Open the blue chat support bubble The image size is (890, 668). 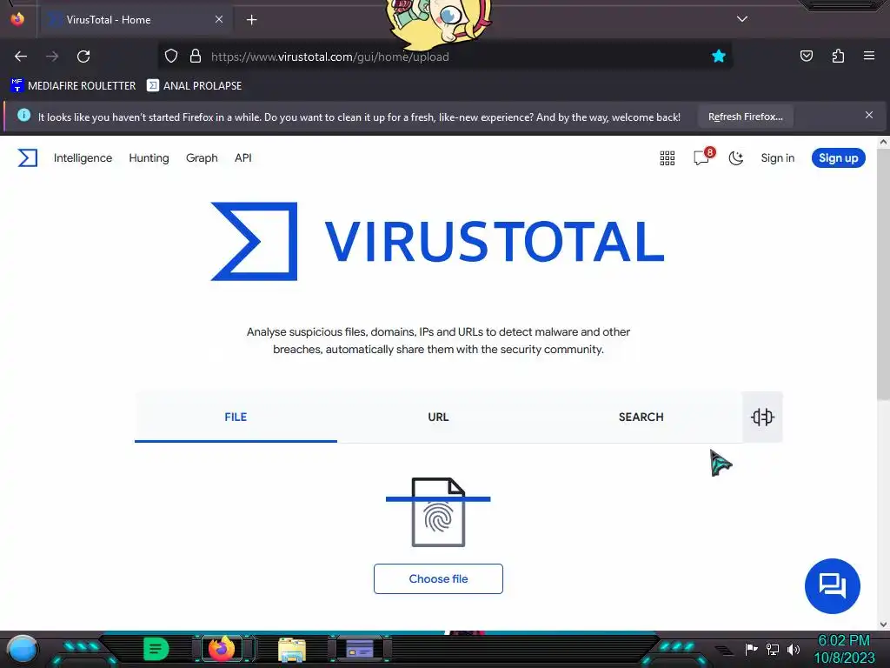tap(832, 585)
